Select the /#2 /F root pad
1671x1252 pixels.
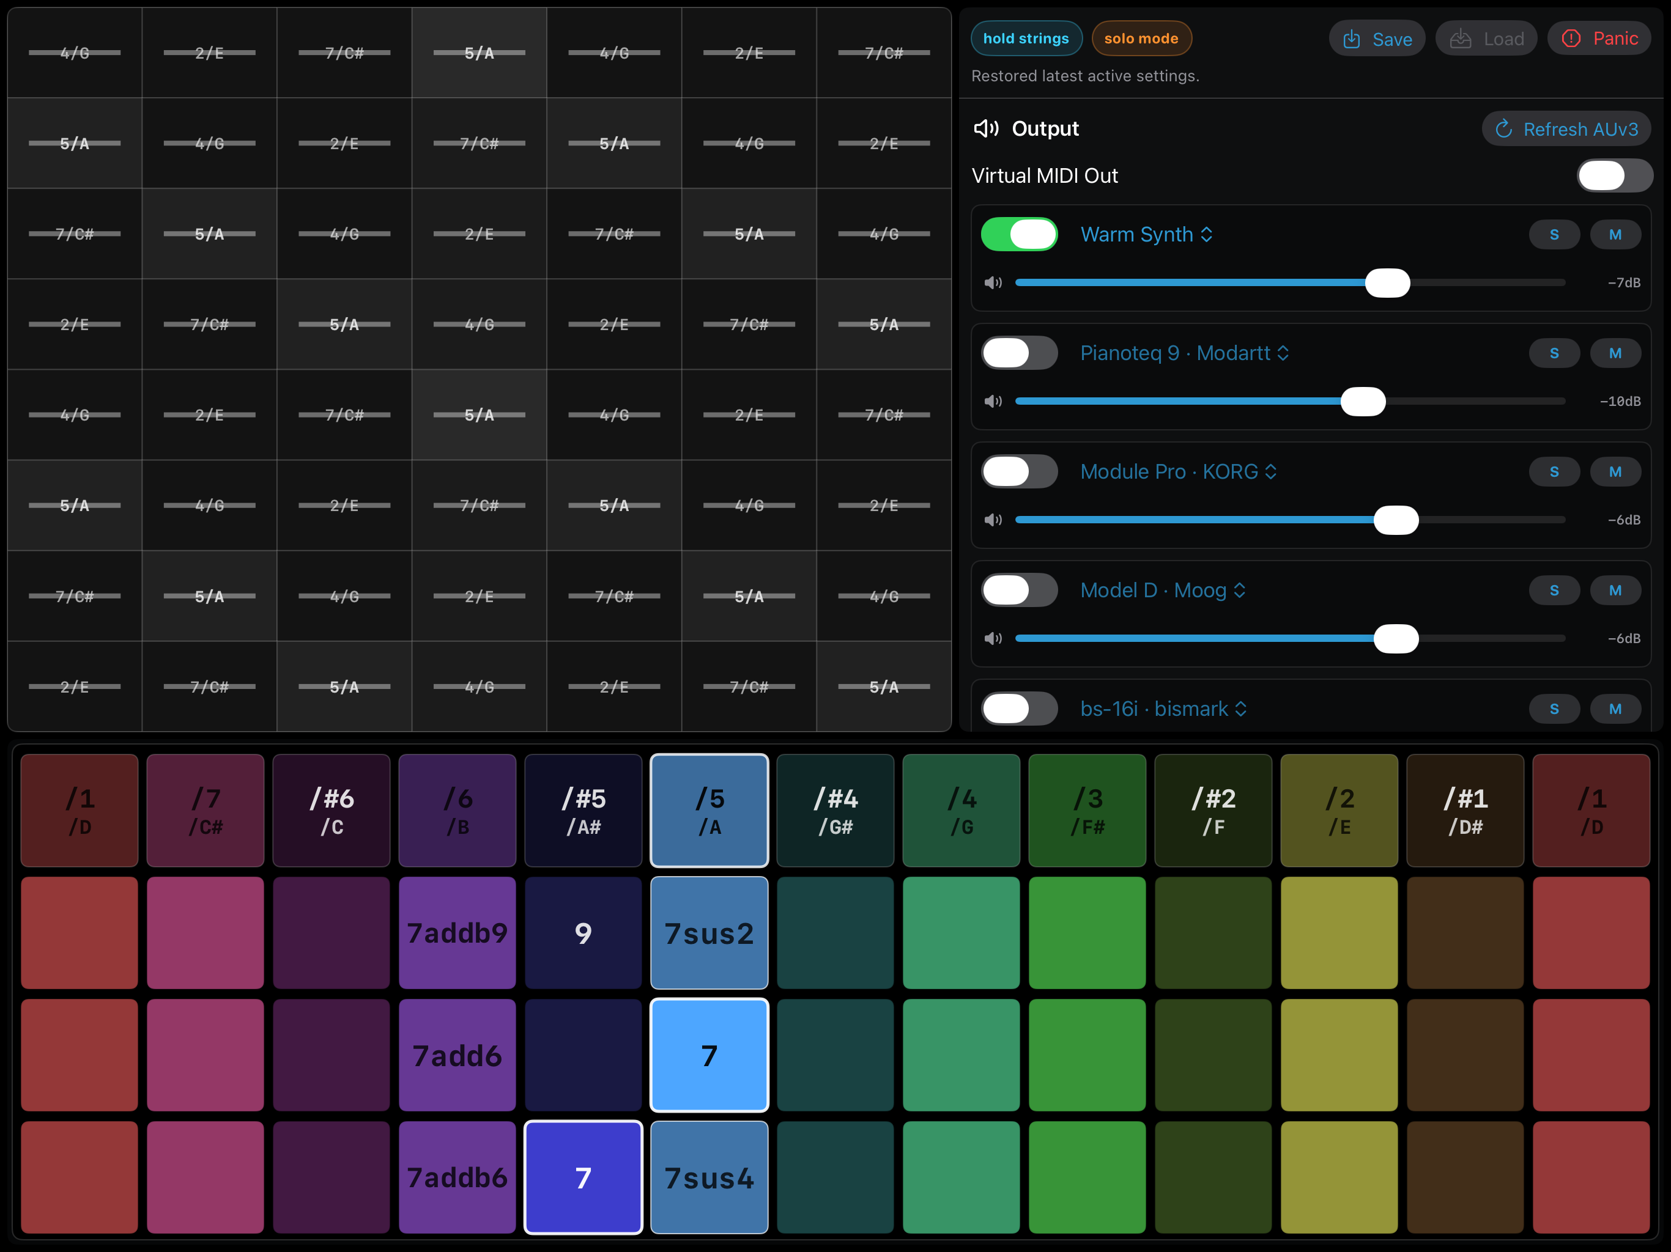[x=1213, y=810]
